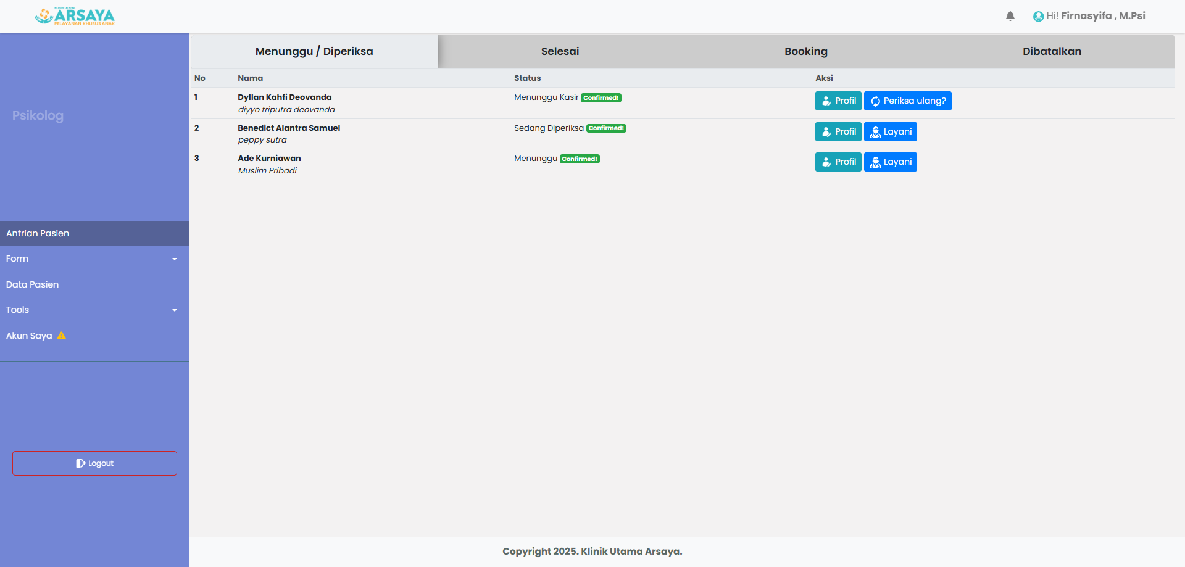Click Periksa ulang for Dyllan Kahfi Deovanda
The image size is (1185, 567).
click(x=907, y=101)
